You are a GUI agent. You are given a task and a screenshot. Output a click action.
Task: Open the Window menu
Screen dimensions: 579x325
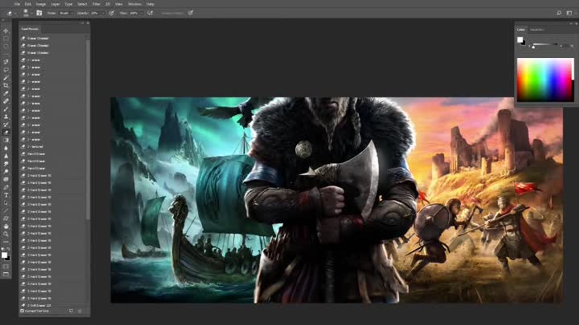tap(134, 4)
